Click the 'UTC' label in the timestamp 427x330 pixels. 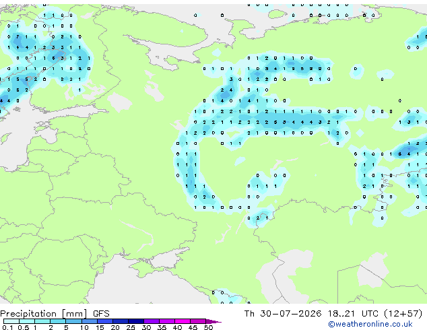(370, 314)
